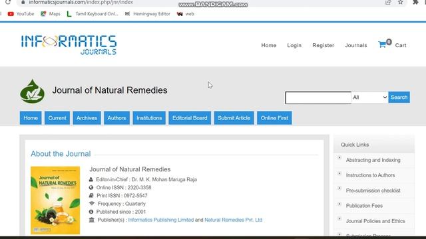The image size is (426, 239).
Task: Open the Tamil Keyboard Online bookmark
Action: pyautogui.click(x=93, y=14)
